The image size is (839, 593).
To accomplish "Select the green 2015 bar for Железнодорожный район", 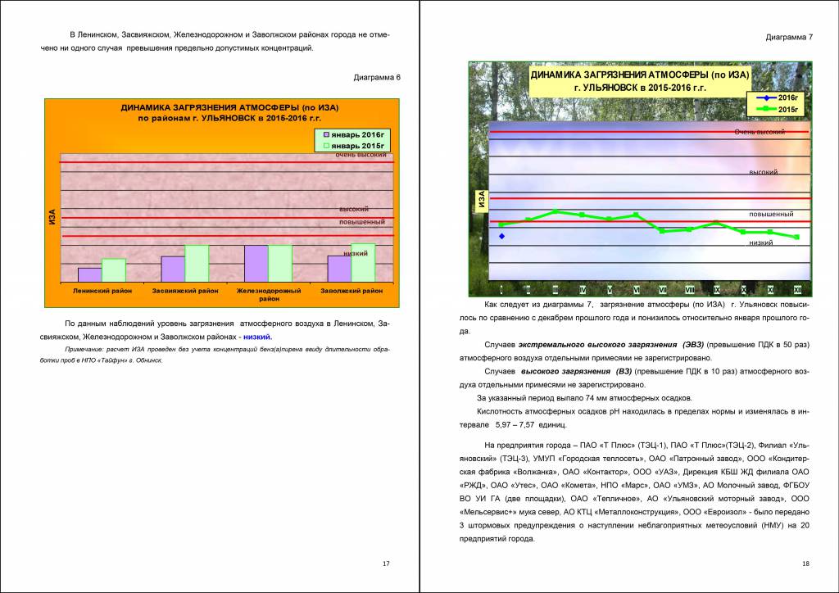I will click(x=280, y=264).
